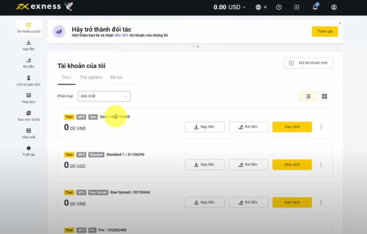Click Nạp tiền for Raw Spread account
Viewport: 367px width, 234px height.
(205, 202)
